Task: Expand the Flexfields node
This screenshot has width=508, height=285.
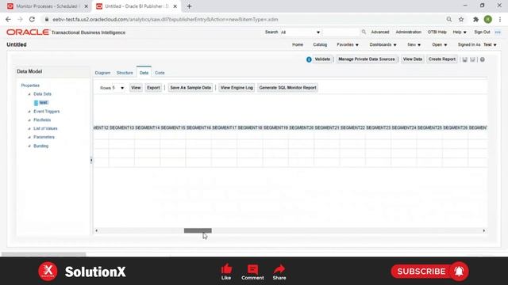Action: coord(29,120)
